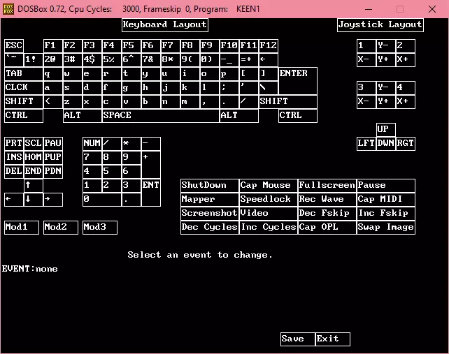Screen dimensions: 449x354
Task: Select the INS insert key
Action: tap(14, 157)
